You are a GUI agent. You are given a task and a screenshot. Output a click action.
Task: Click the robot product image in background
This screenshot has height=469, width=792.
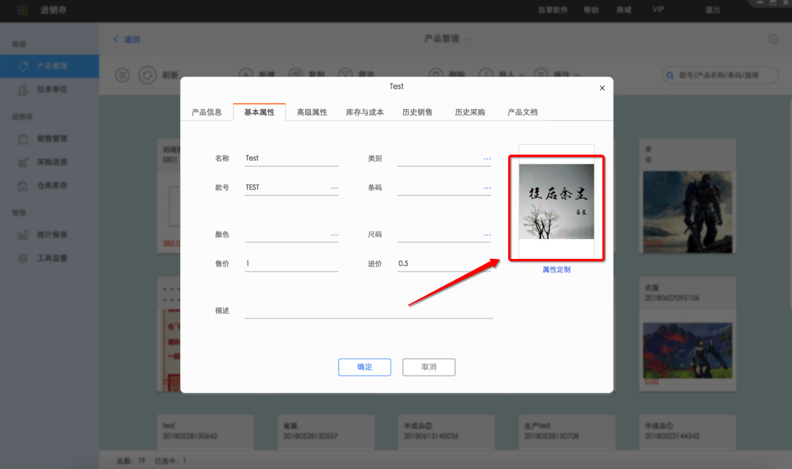point(687,211)
